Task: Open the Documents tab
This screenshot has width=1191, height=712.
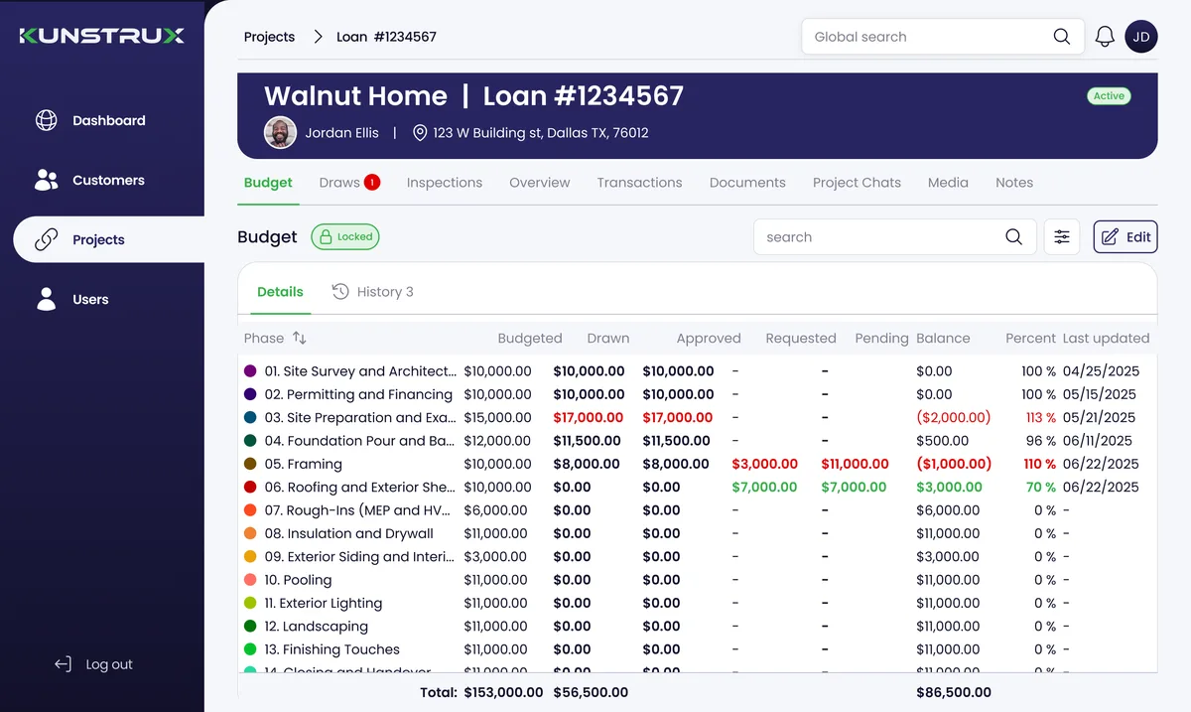Action: (747, 183)
